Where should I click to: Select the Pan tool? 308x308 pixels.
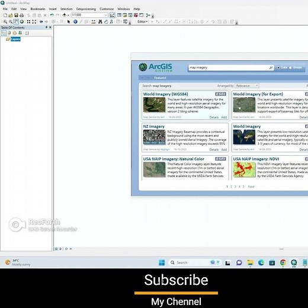pos(16,22)
